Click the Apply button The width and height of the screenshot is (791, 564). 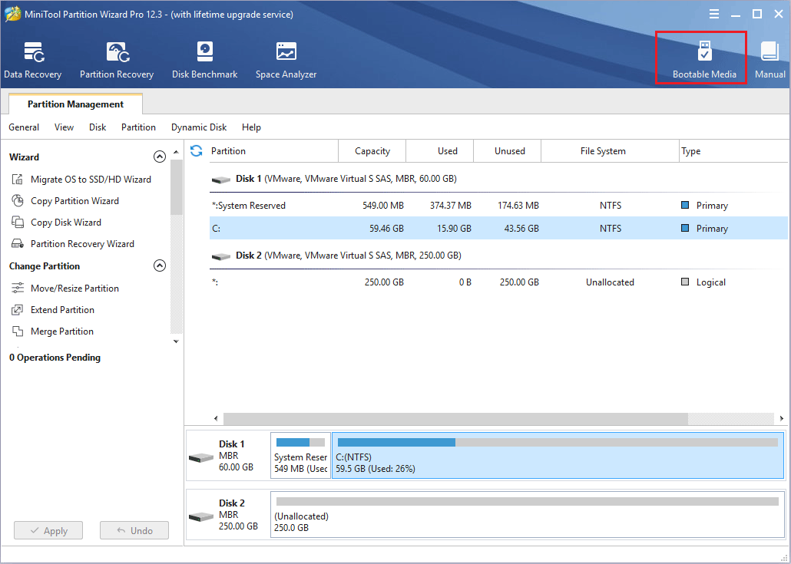point(48,530)
